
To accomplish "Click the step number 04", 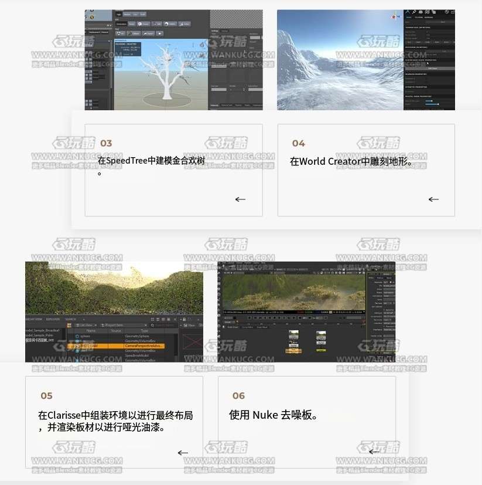I will (x=299, y=143).
